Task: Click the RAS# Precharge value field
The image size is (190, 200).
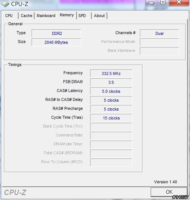Action: point(111,109)
